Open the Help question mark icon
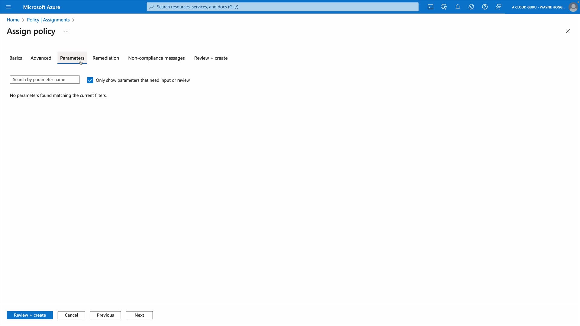The height and width of the screenshot is (326, 580). pyautogui.click(x=485, y=7)
